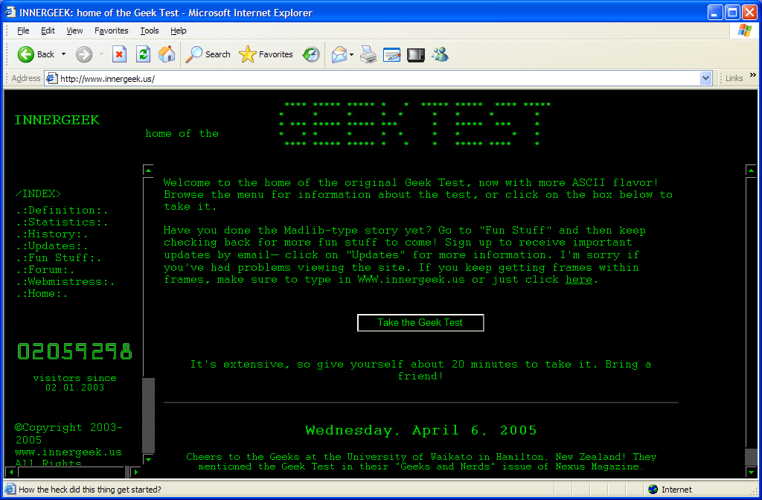Click the Links toolbar label
Viewport: 762px width, 500px height.
pos(734,78)
